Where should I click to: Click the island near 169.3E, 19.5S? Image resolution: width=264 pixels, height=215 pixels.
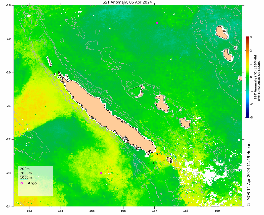(x=228, y=55)
